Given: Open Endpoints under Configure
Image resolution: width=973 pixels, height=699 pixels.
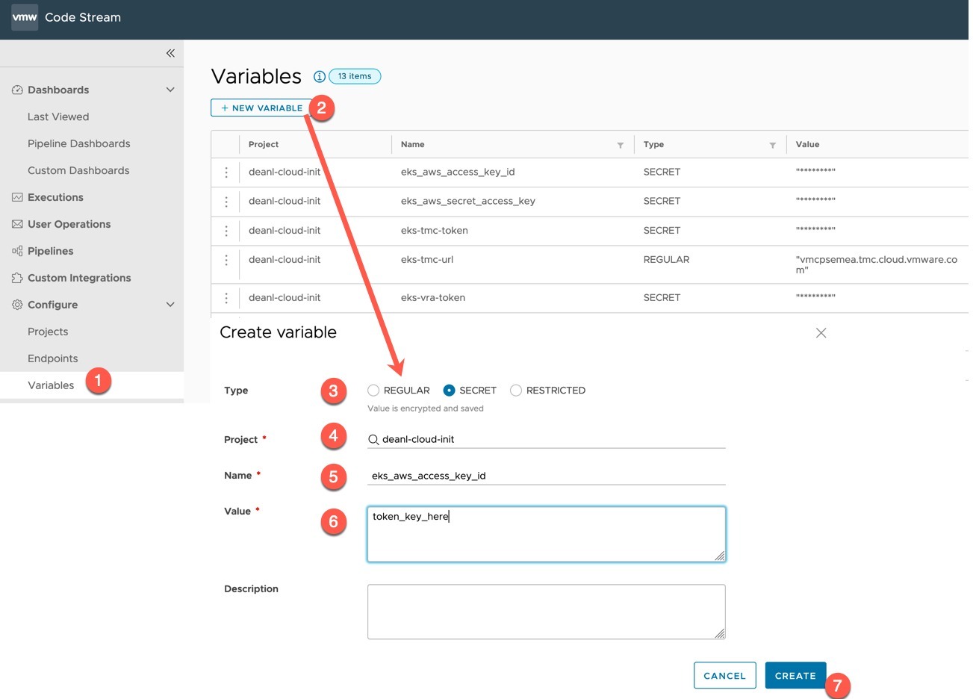Looking at the screenshot, I should [52, 358].
